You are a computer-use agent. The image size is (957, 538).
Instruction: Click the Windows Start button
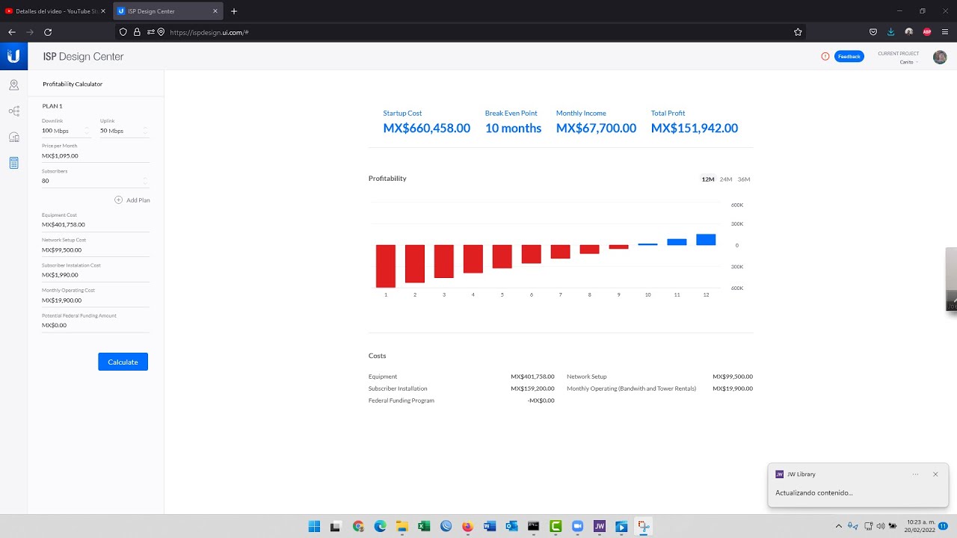point(314,526)
